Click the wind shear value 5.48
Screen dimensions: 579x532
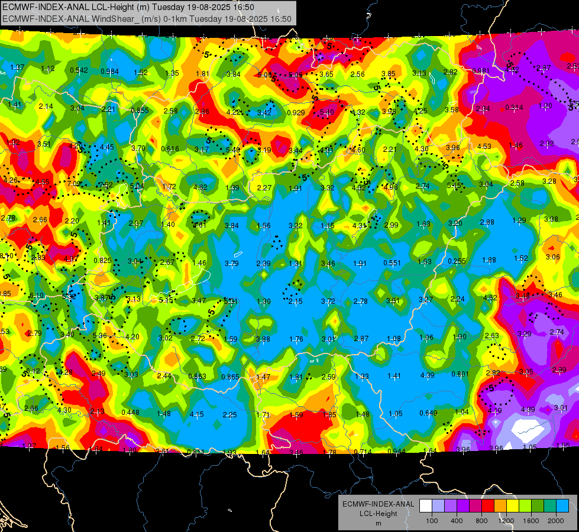tap(234, 150)
